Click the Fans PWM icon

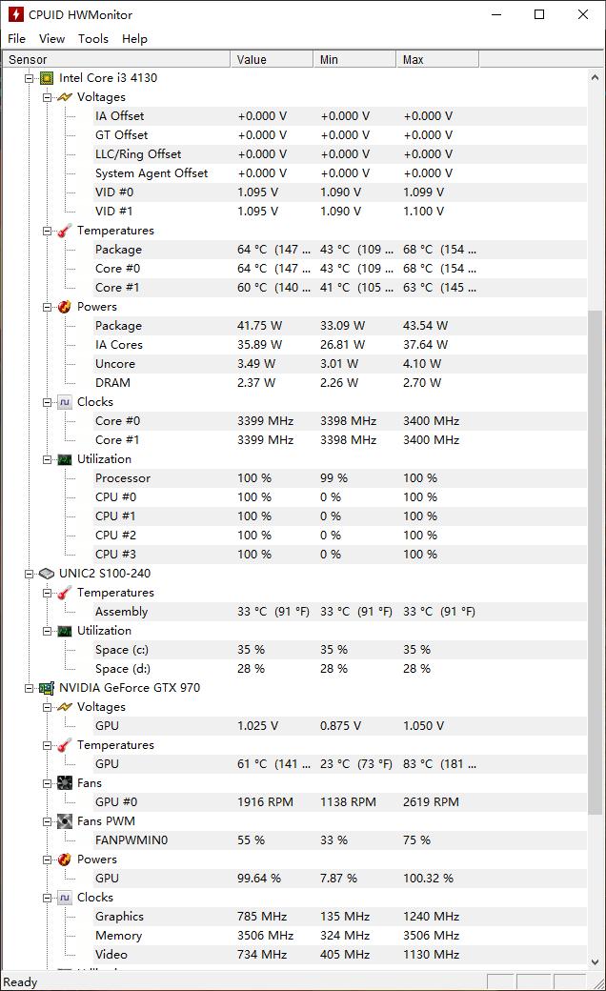(x=64, y=821)
